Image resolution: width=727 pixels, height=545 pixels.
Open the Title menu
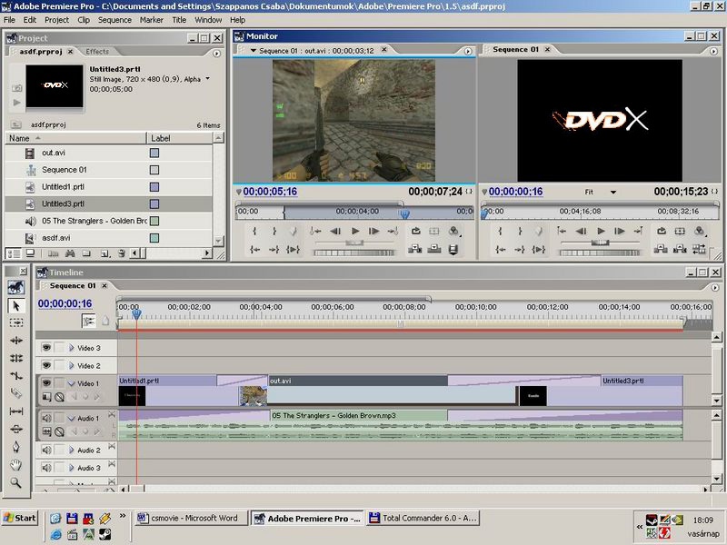pyautogui.click(x=179, y=20)
